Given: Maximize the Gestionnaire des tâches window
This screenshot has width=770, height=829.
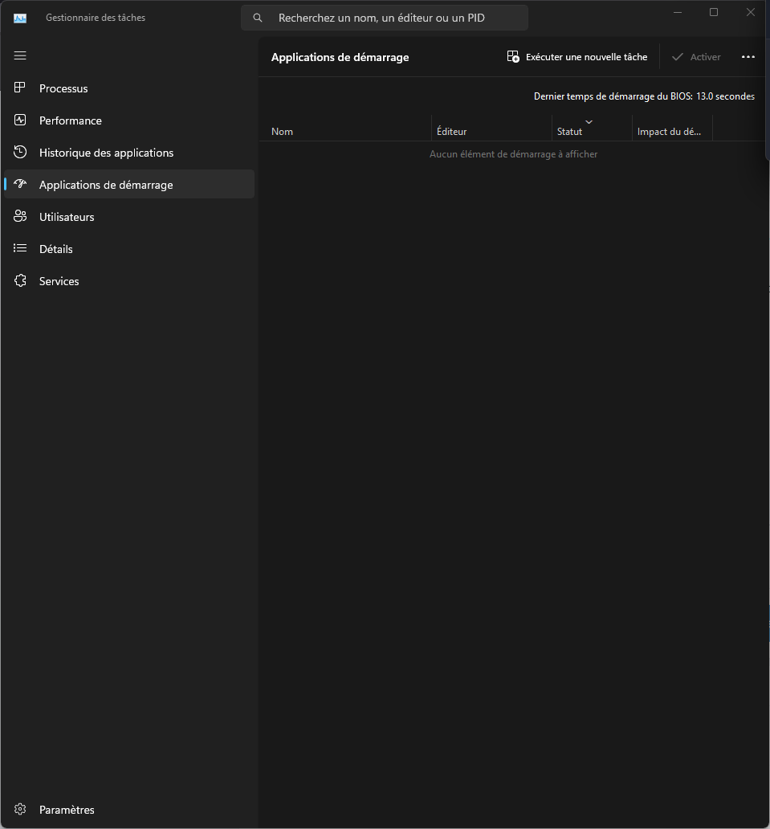Looking at the screenshot, I should 714,12.
